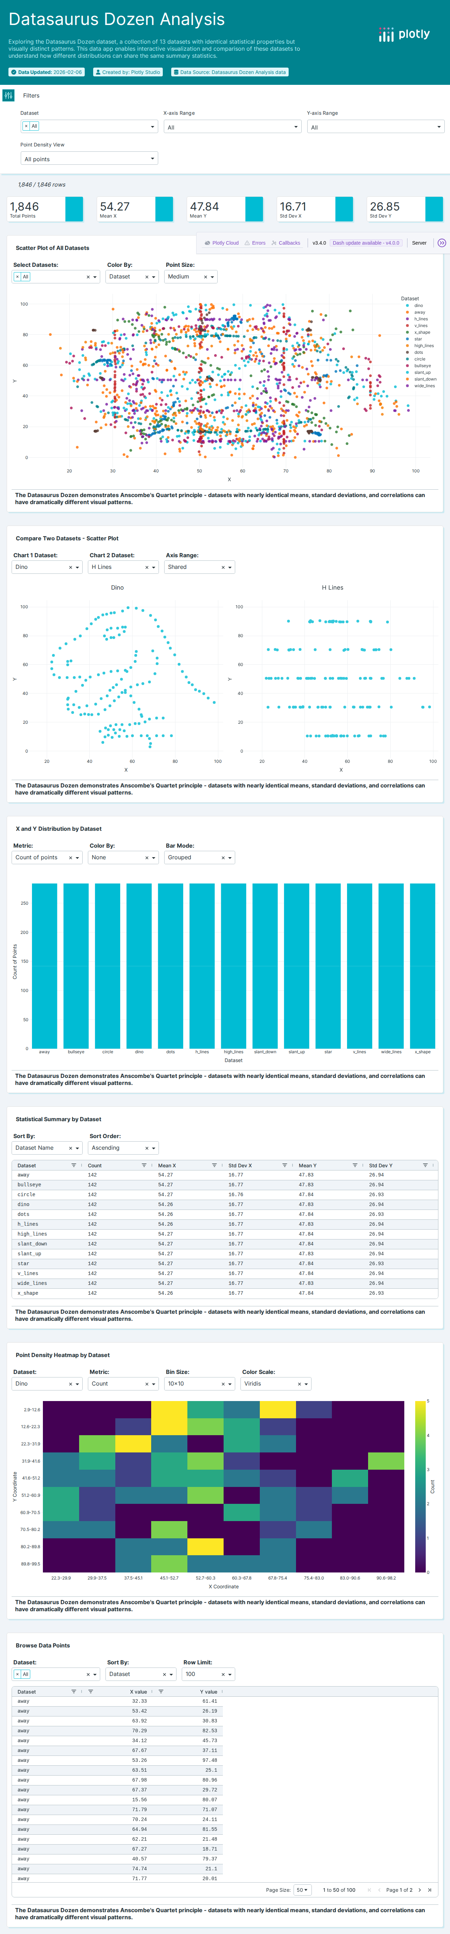Select the 'bullseye' row in summary table
This screenshot has height=1934, width=450.
(x=225, y=1185)
